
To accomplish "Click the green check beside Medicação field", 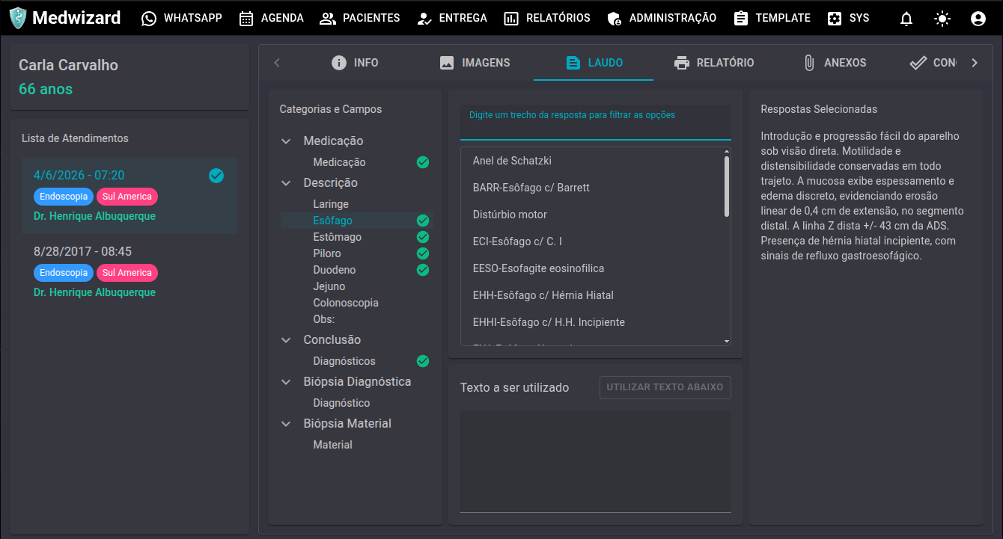I will point(423,162).
